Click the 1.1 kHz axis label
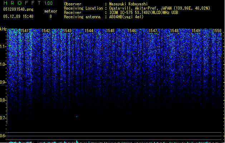 pos(3,46)
